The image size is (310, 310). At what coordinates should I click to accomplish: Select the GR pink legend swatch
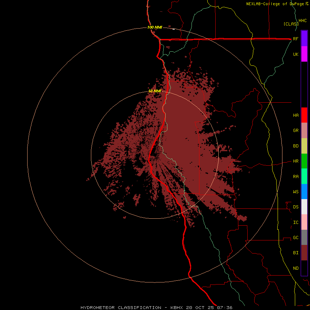(304, 131)
